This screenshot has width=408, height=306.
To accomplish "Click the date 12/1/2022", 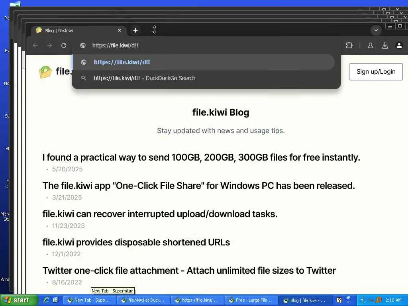I will (x=67, y=254).
